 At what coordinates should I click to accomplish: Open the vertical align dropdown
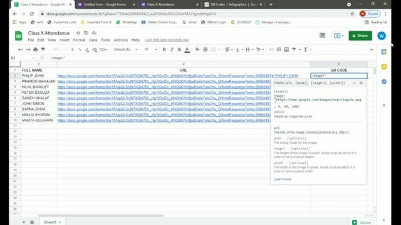(x=239, y=49)
